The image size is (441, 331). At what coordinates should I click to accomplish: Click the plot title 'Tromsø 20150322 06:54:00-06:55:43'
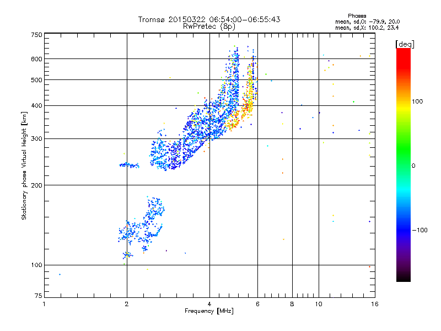pyautogui.click(x=209, y=19)
